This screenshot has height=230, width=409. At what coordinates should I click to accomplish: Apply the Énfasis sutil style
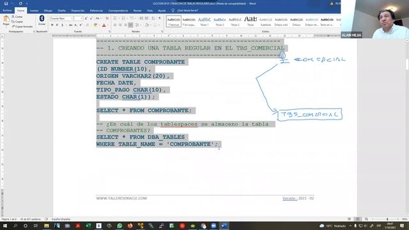[x=281, y=21]
